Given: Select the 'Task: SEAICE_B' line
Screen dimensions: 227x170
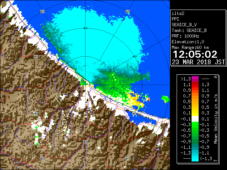Looking at the screenshot, I should click(x=189, y=30).
